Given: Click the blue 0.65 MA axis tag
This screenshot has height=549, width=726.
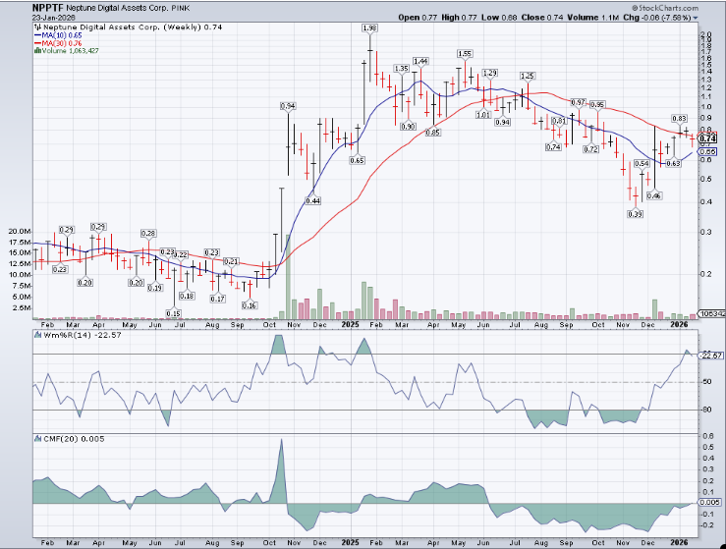Looking at the screenshot, I should (x=705, y=152).
